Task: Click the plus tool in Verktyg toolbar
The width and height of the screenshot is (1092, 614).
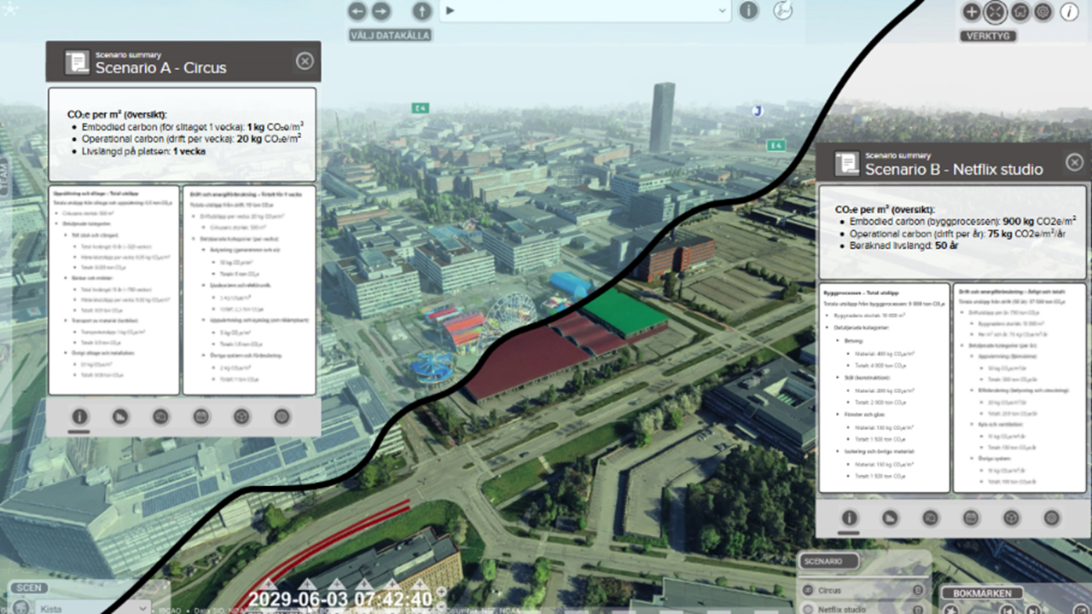Action: tap(972, 12)
